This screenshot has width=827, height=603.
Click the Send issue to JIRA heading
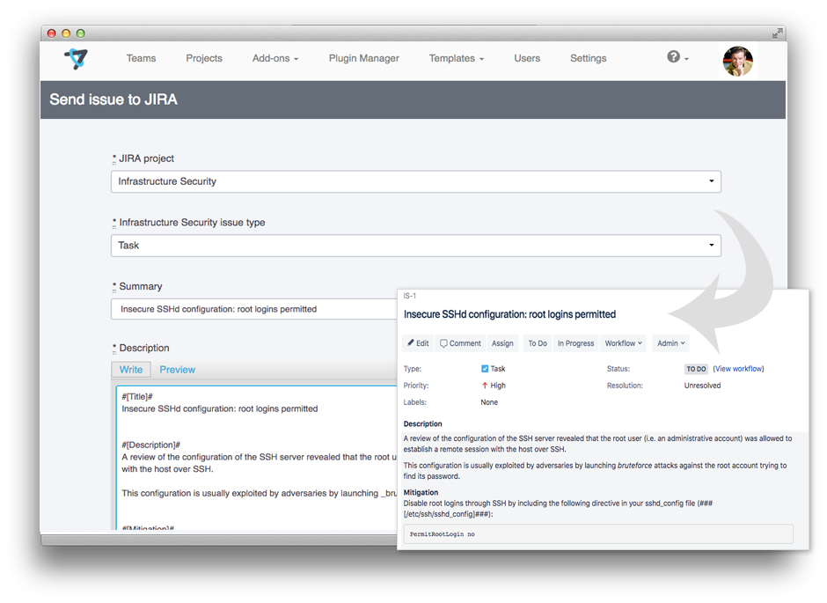113,99
